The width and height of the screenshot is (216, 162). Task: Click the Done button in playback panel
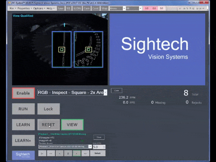coord(99,137)
